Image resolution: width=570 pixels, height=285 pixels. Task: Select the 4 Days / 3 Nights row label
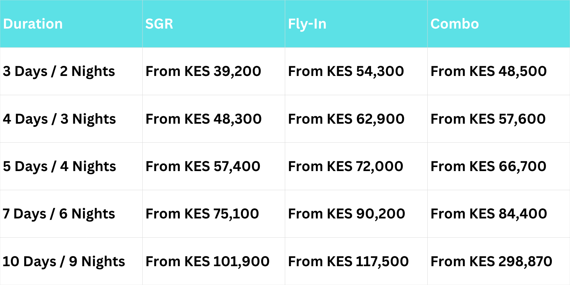(x=59, y=119)
